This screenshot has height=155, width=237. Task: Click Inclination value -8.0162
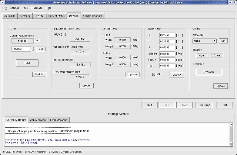[80, 65]
